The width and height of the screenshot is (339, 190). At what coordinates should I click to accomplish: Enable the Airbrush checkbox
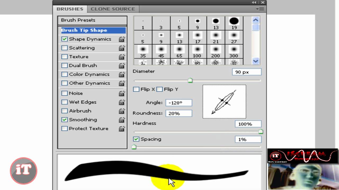(x=64, y=111)
